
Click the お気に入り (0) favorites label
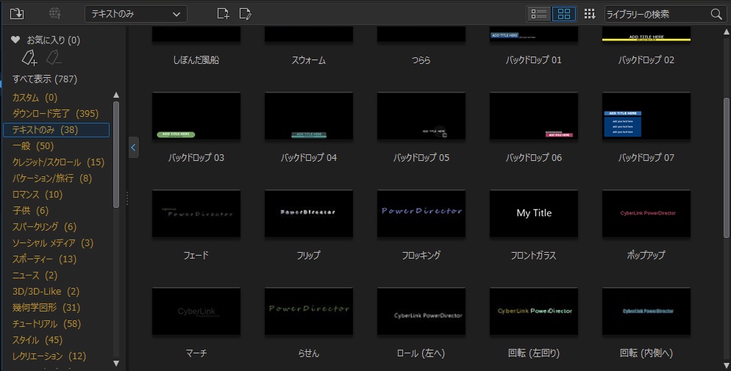pyautogui.click(x=53, y=40)
